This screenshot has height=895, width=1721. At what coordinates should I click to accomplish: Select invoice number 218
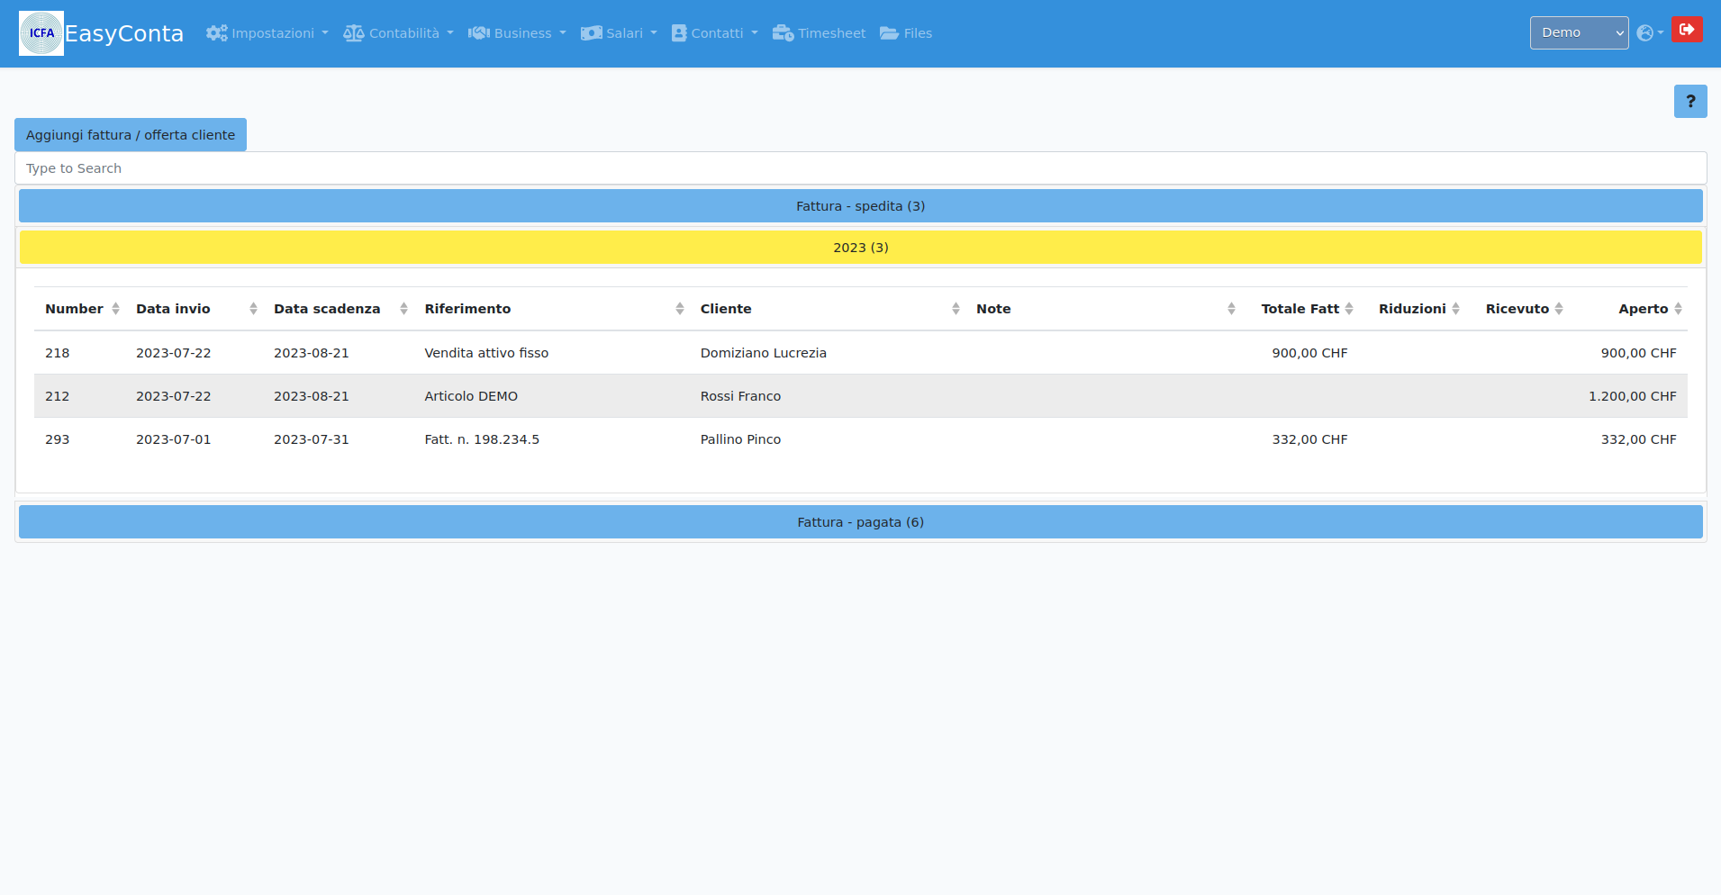(58, 353)
